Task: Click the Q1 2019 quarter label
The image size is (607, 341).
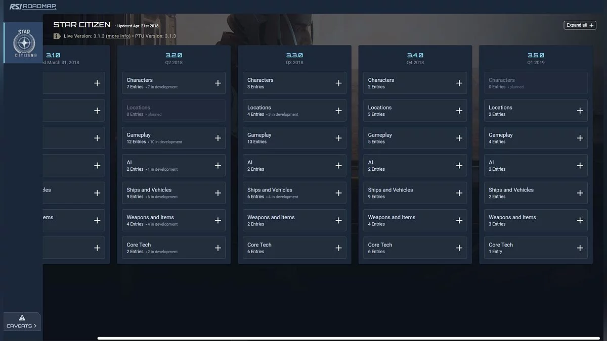Action: (536, 63)
